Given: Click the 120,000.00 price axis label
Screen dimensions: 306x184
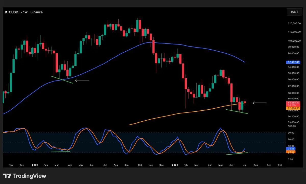Looking at the screenshot, I should pyautogui.click(x=294, y=24).
